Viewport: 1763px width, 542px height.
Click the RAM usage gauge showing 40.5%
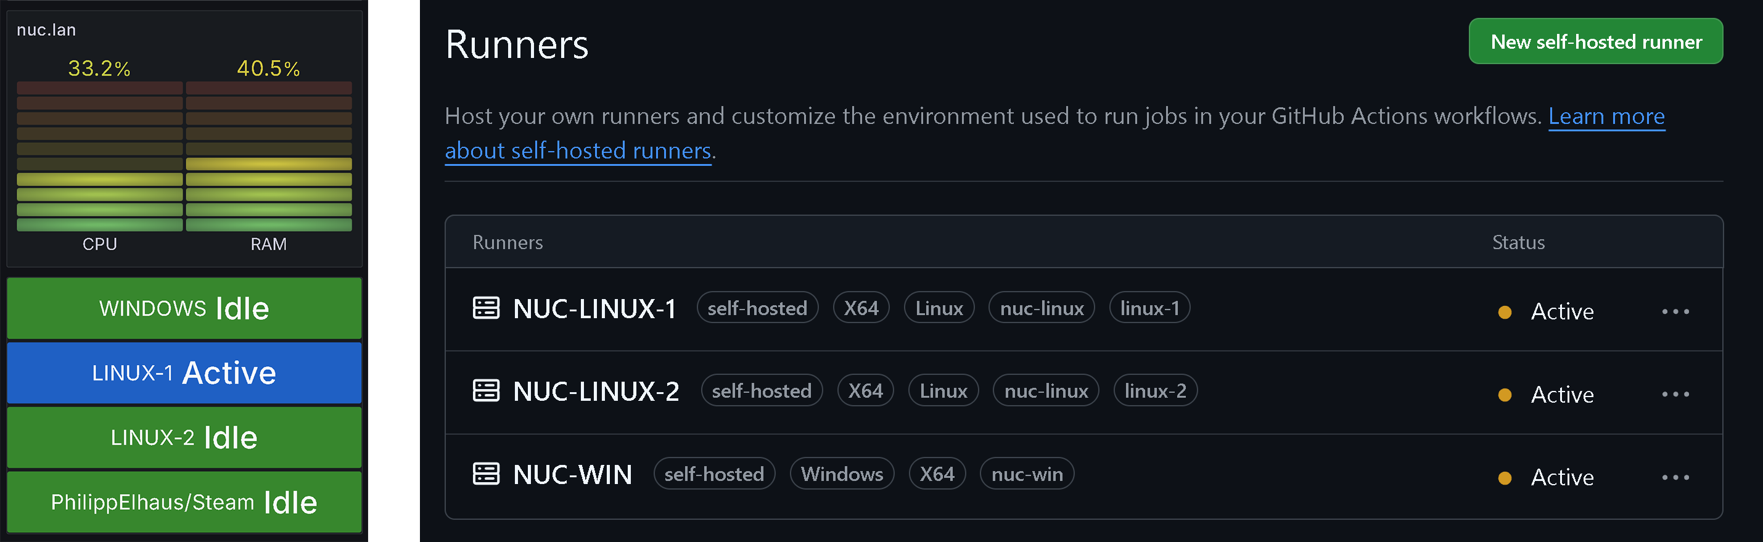tap(268, 157)
